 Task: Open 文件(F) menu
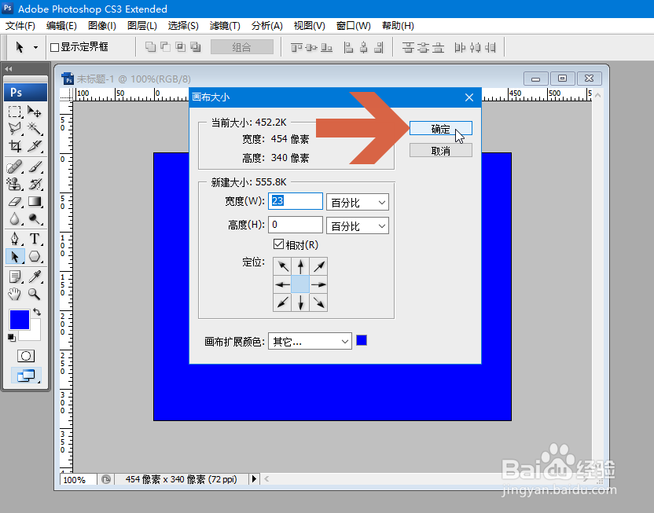tap(20, 26)
